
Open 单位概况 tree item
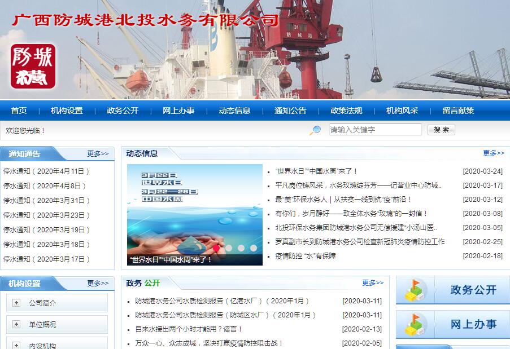(x=42, y=325)
